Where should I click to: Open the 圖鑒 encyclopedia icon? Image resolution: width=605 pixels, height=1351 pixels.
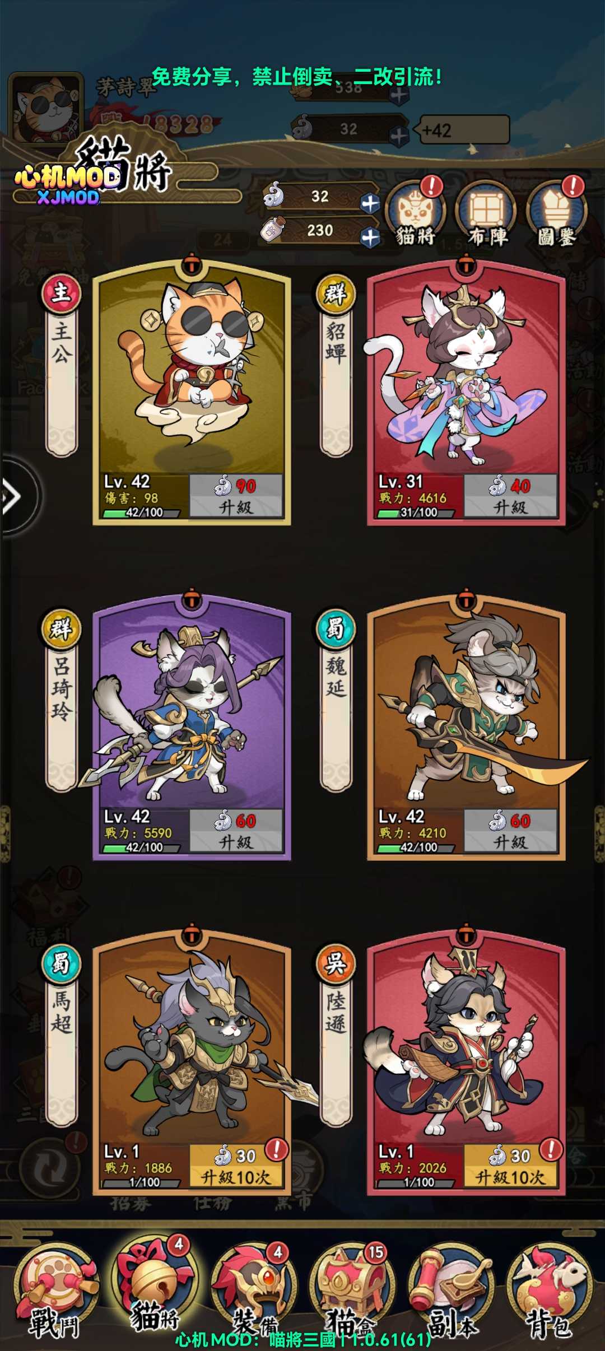pos(557,214)
